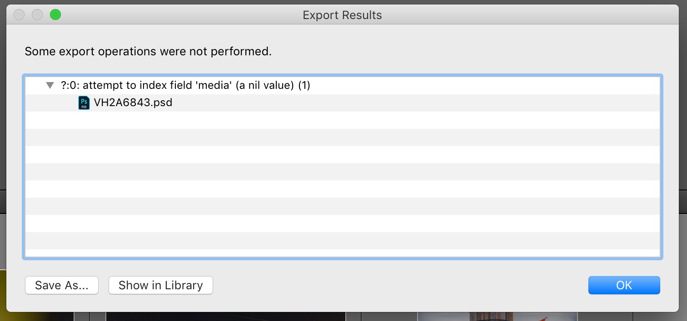
Task: Click the empty row beneath VH2A6843.psd
Action: [343, 120]
